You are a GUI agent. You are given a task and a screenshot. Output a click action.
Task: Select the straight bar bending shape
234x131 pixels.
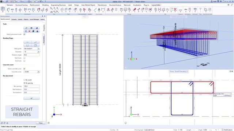coord(27,42)
